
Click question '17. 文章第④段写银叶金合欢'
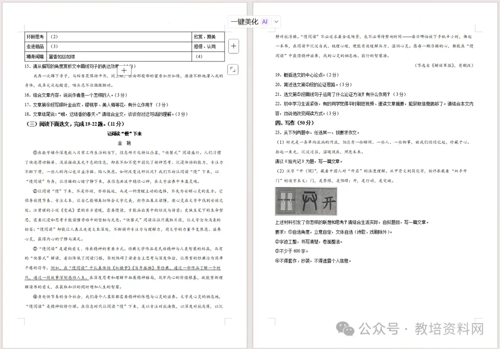coord(96,104)
